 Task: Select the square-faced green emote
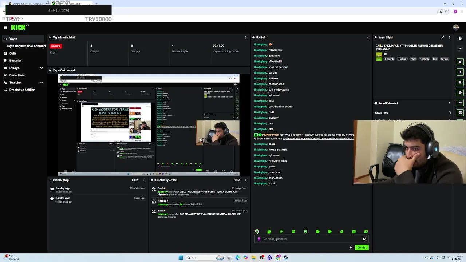(x=281, y=231)
